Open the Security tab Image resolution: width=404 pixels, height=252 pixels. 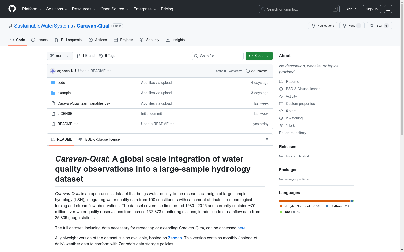pyautogui.click(x=149, y=40)
